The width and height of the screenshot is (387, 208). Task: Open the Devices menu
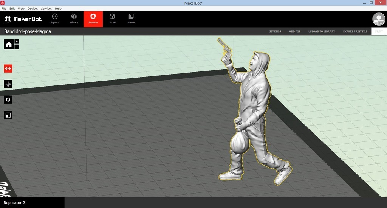[33, 8]
